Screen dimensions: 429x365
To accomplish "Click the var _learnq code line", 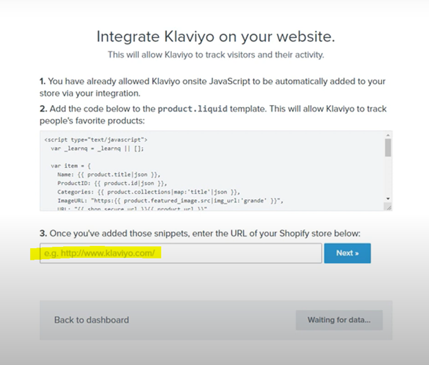I will point(97,148).
